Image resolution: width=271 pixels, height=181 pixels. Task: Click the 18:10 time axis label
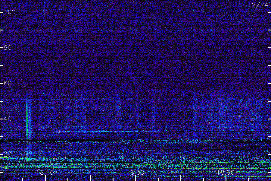(x=45, y=172)
